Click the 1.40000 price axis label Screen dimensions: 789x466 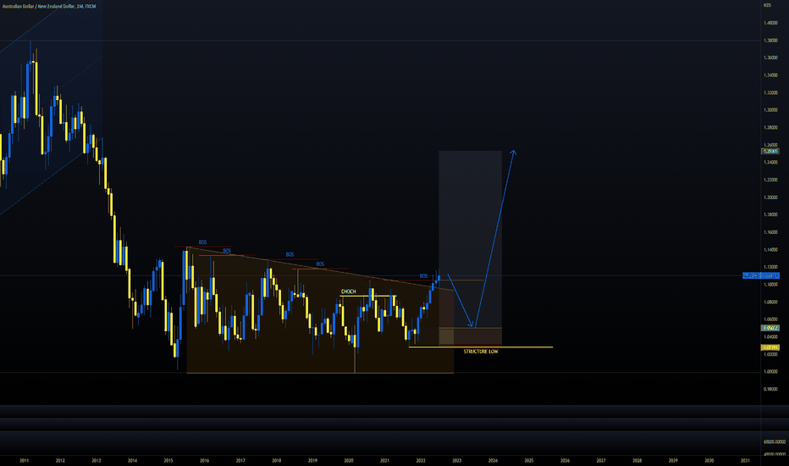click(x=770, y=23)
